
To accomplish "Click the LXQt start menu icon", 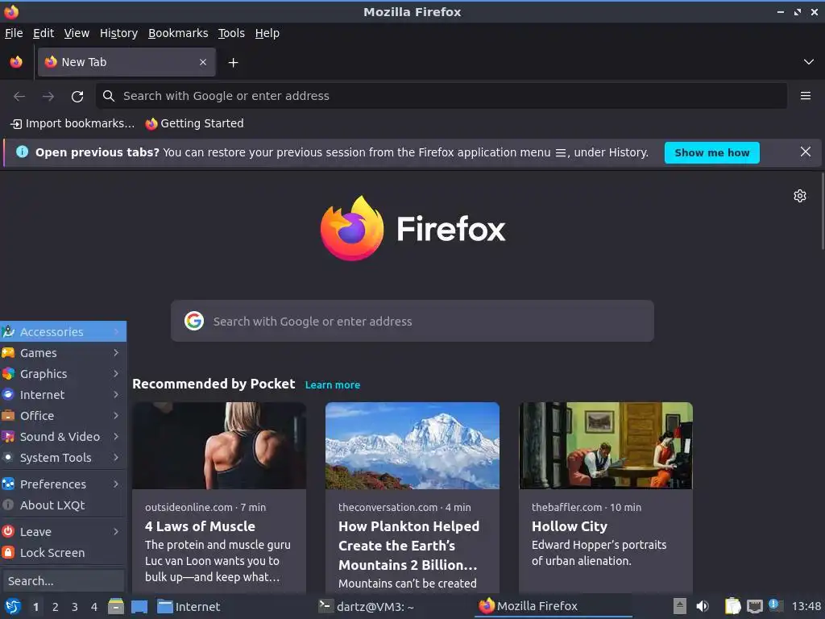I will 13,606.
